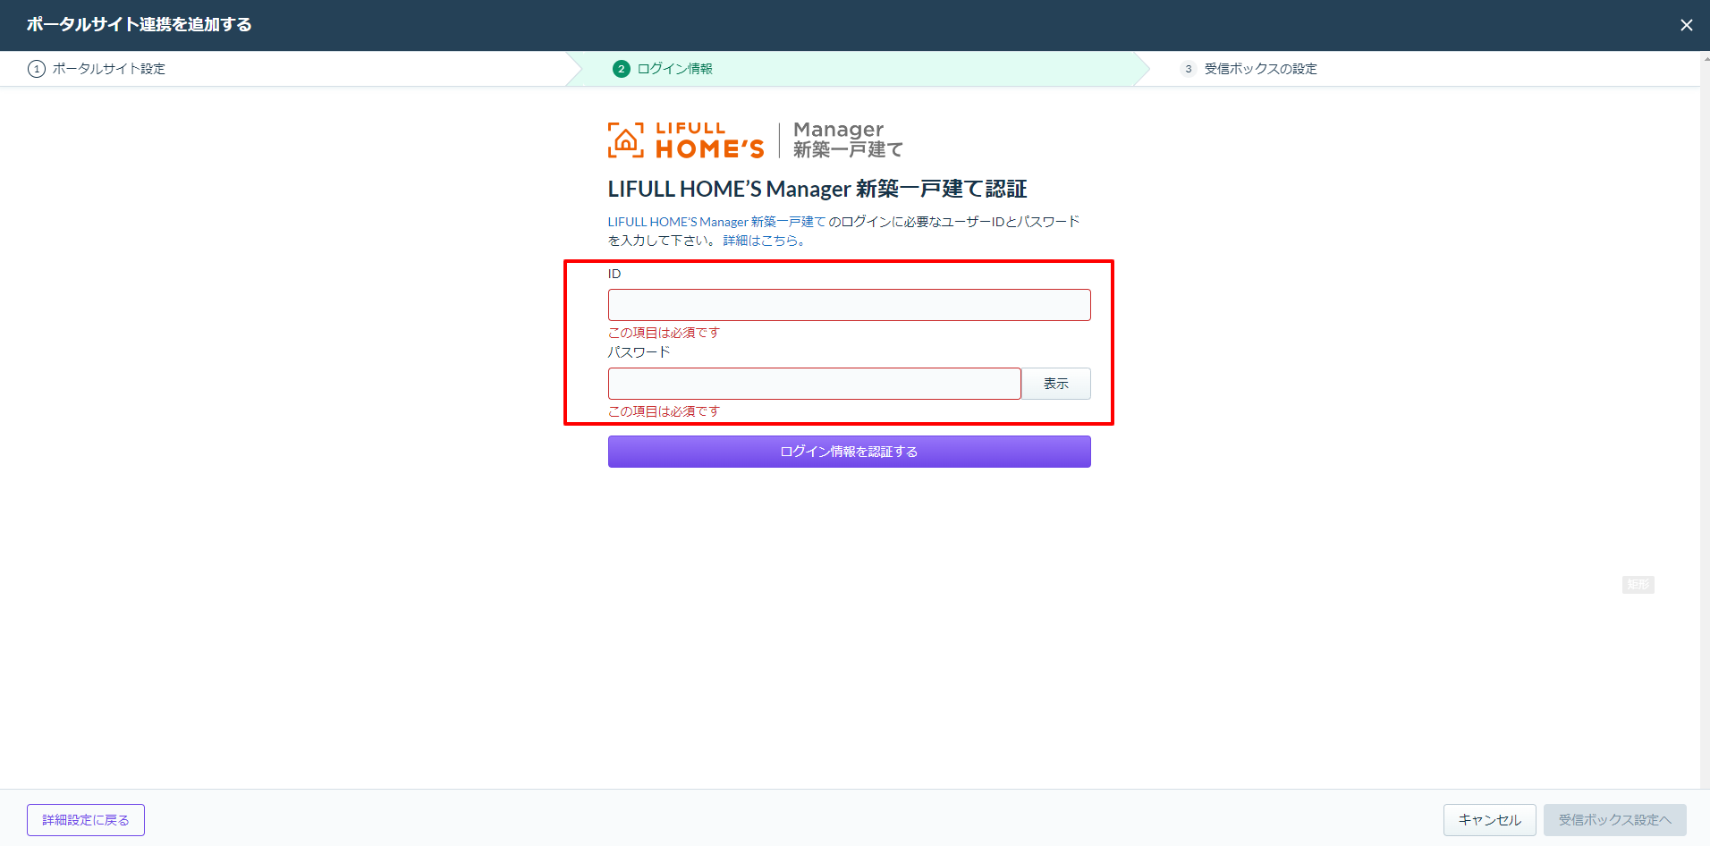Go back via 詳細設定に戻る button
Screen dimensions: 1710x846
coord(86,820)
